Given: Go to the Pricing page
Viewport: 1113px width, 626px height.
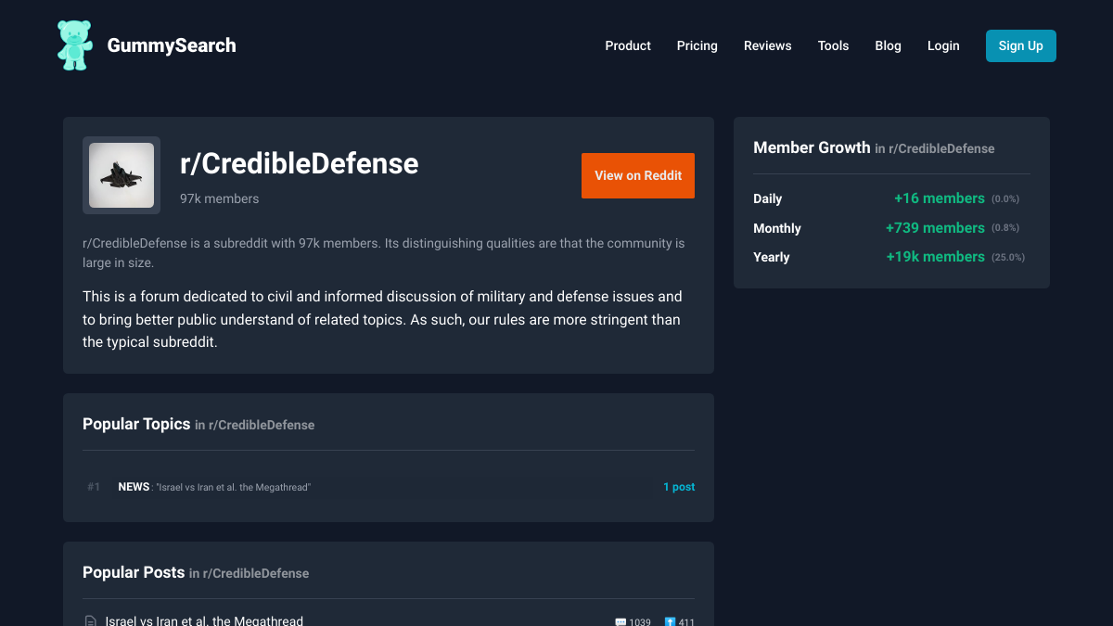Looking at the screenshot, I should (x=697, y=45).
